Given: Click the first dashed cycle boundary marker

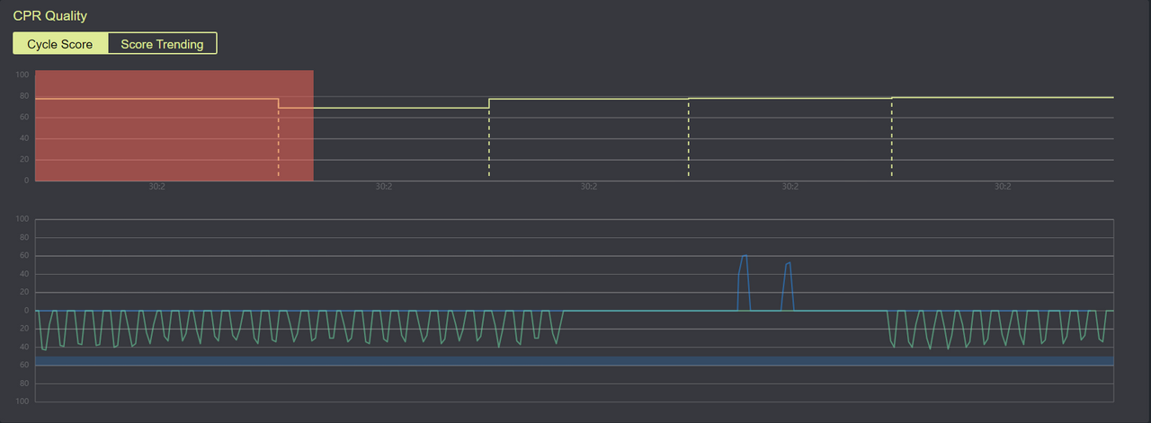Looking at the screenshot, I should 279,144.
